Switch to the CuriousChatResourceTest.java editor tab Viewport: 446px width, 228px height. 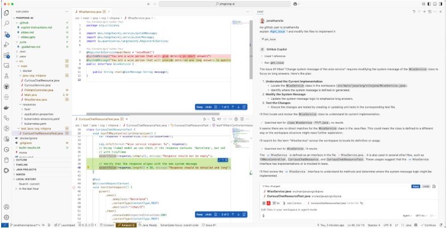[100, 119]
